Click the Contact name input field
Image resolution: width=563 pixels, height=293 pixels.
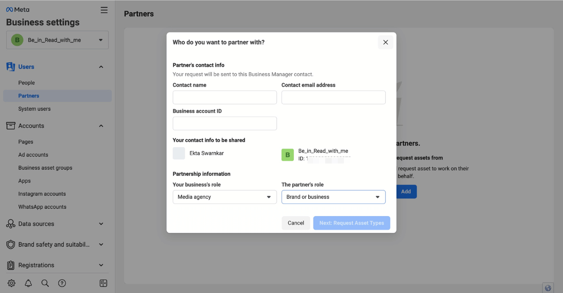click(224, 97)
